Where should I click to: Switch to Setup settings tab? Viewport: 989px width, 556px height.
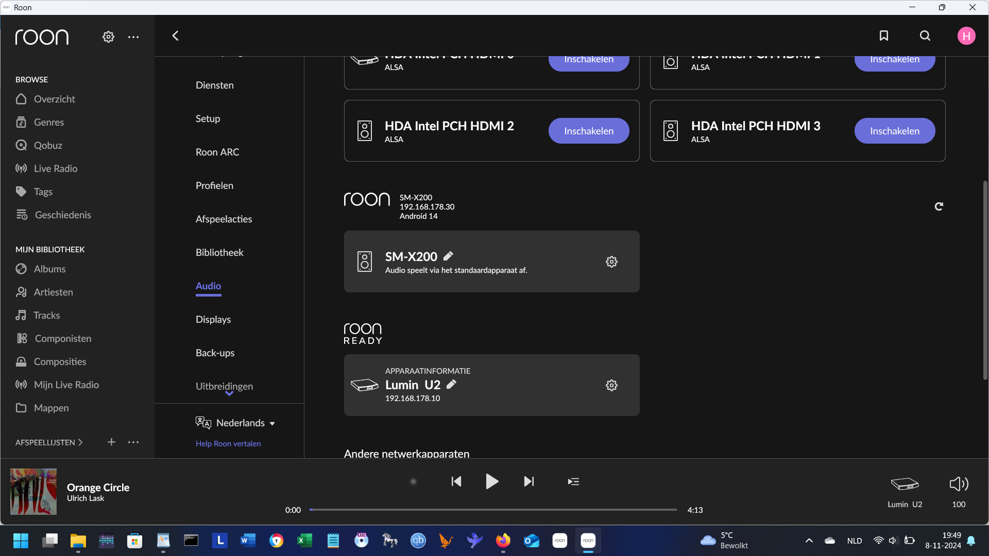(x=208, y=118)
